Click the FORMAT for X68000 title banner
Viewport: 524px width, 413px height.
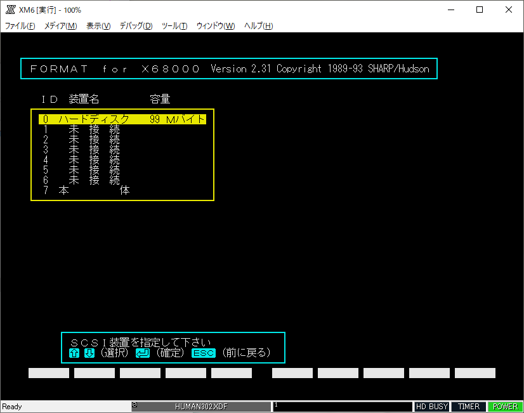click(229, 69)
